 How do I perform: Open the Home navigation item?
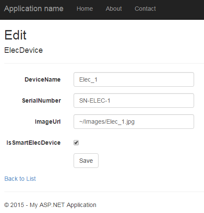click(x=85, y=9)
